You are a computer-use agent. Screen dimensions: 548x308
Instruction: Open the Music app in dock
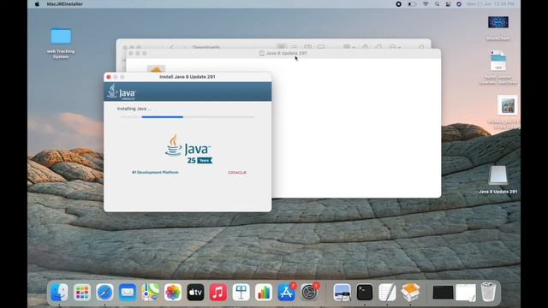218,292
